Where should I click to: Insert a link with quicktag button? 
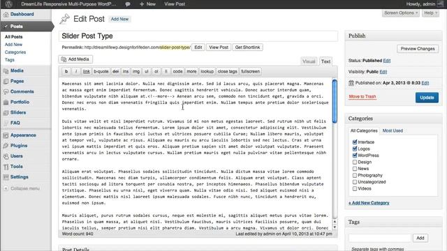point(87,71)
